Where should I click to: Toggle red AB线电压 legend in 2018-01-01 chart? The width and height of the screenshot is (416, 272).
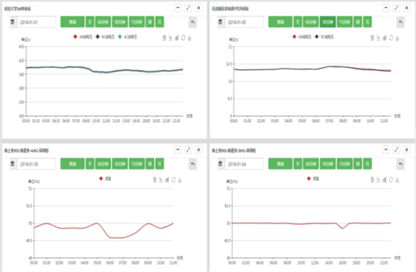click(x=82, y=37)
